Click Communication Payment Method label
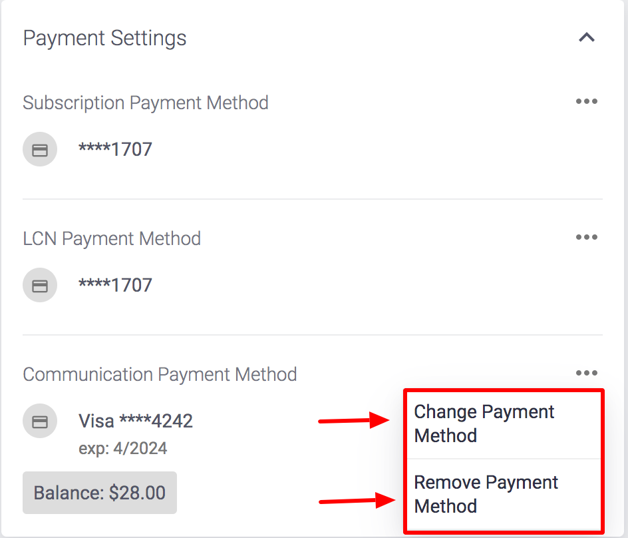The width and height of the screenshot is (628, 538). [160, 375]
